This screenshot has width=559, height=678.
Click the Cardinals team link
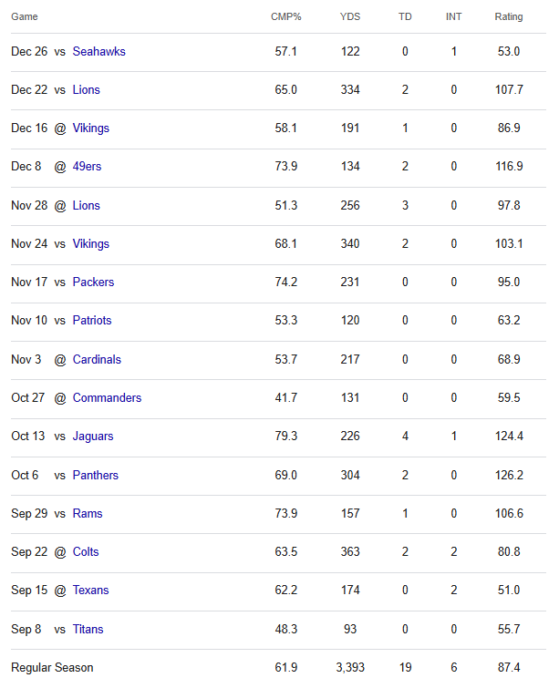(x=97, y=360)
